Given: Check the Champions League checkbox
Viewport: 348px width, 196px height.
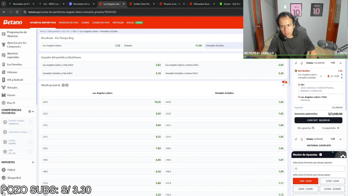Looking at the screenshot, I should [x=30, y=132].
